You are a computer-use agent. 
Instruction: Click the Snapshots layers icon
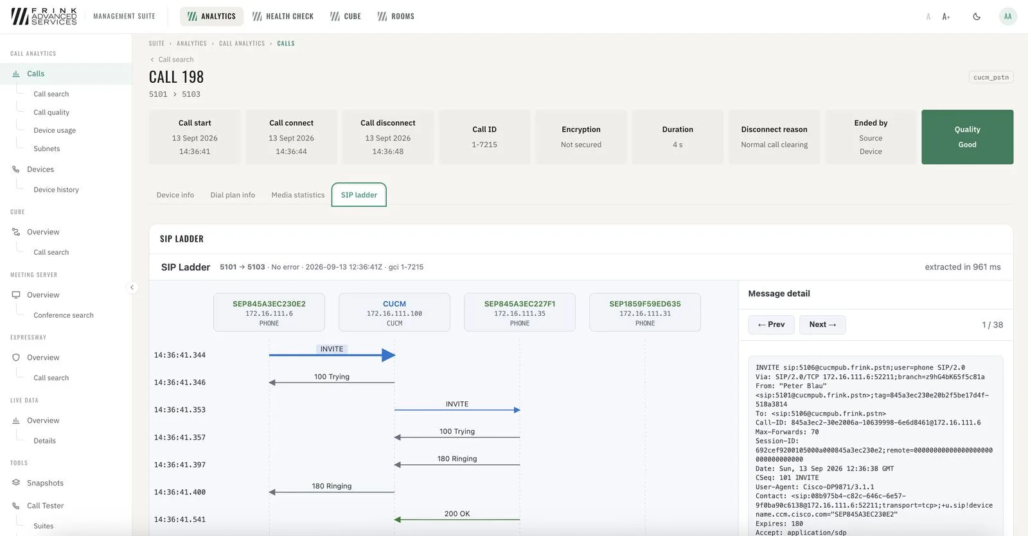point(16,483)
